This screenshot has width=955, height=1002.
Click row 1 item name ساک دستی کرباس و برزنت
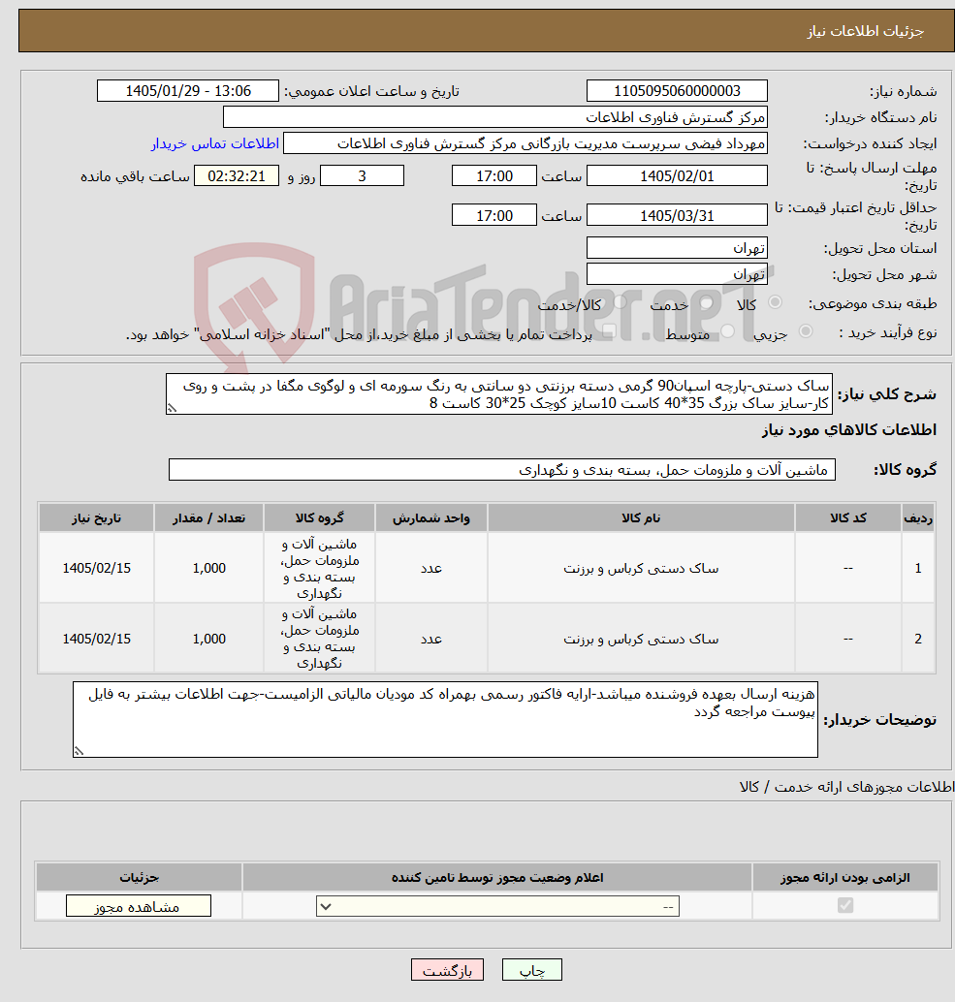pyautogui.click(x=641, y=568)
